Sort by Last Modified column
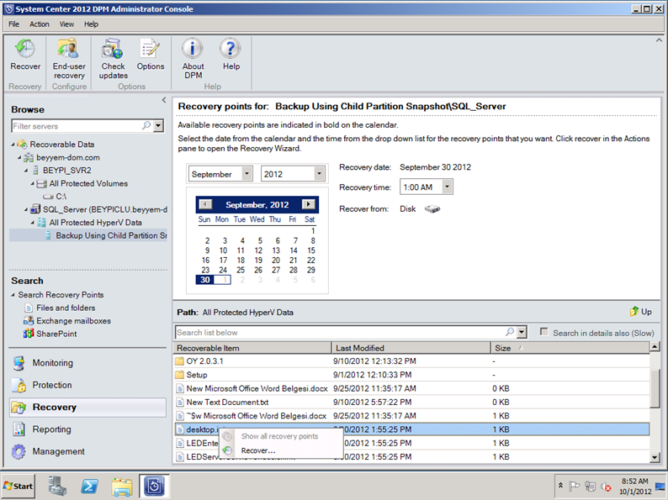 point(411,348)
